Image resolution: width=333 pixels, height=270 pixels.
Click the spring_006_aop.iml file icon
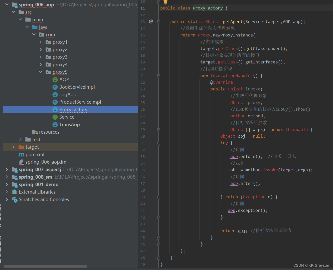[x=22, y=162]
